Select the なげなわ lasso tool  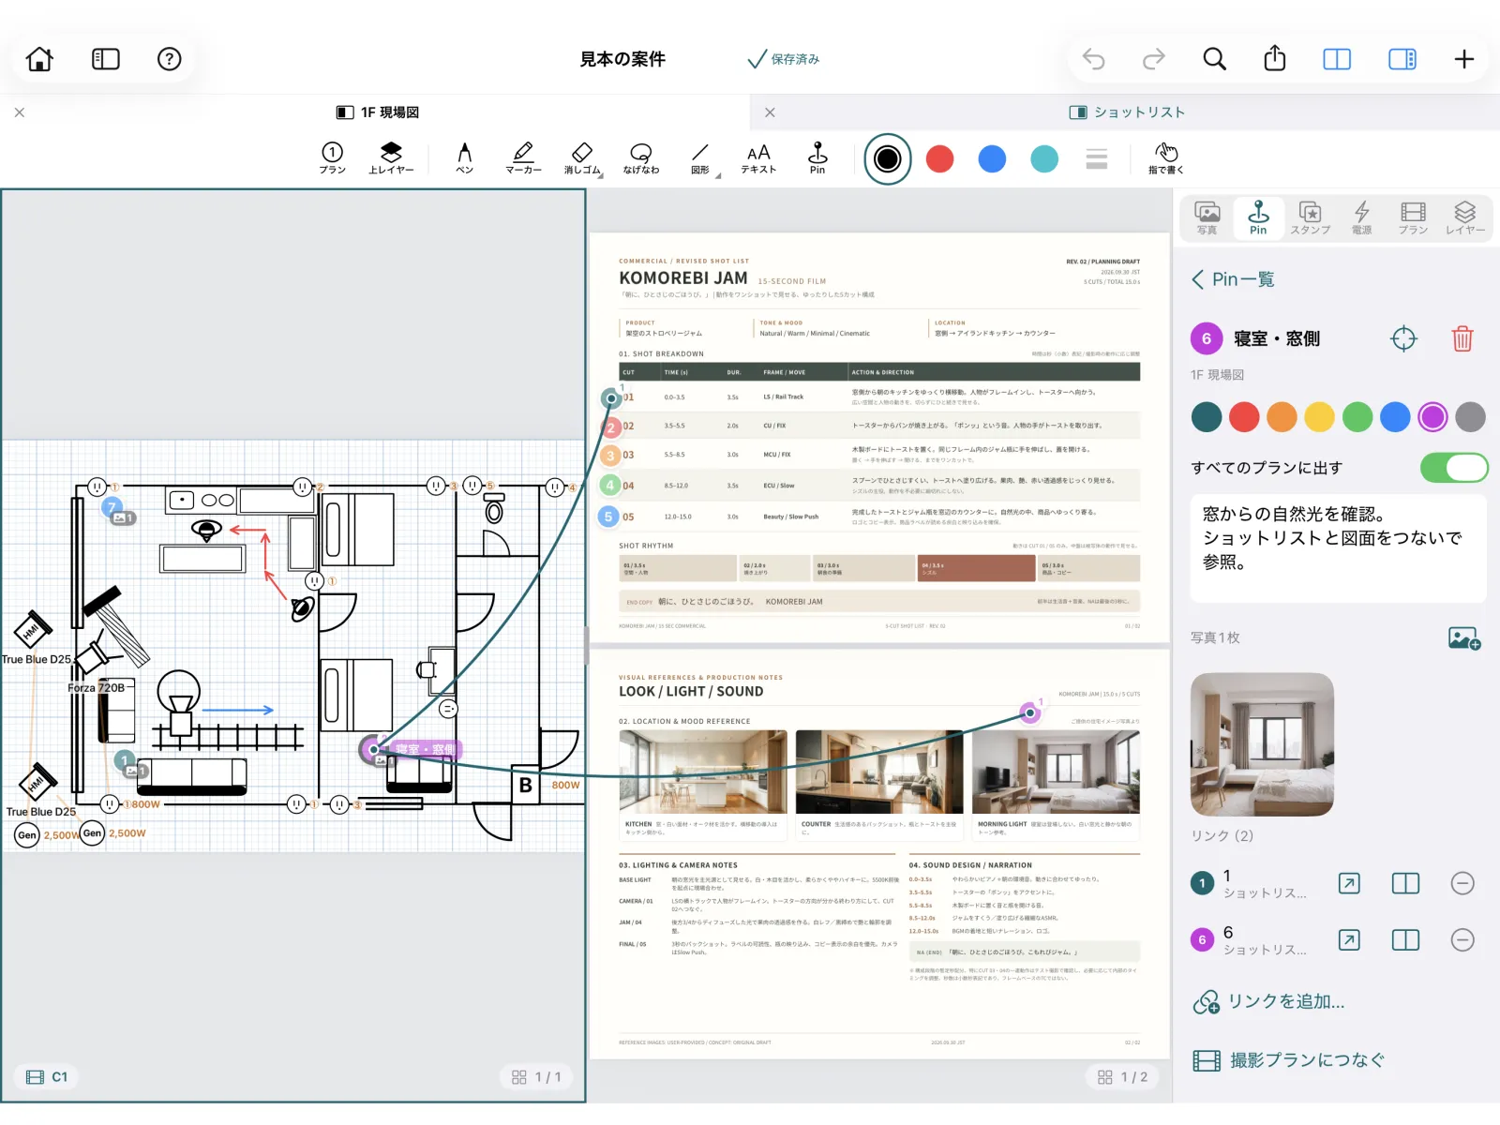click(x=641, y=157)
